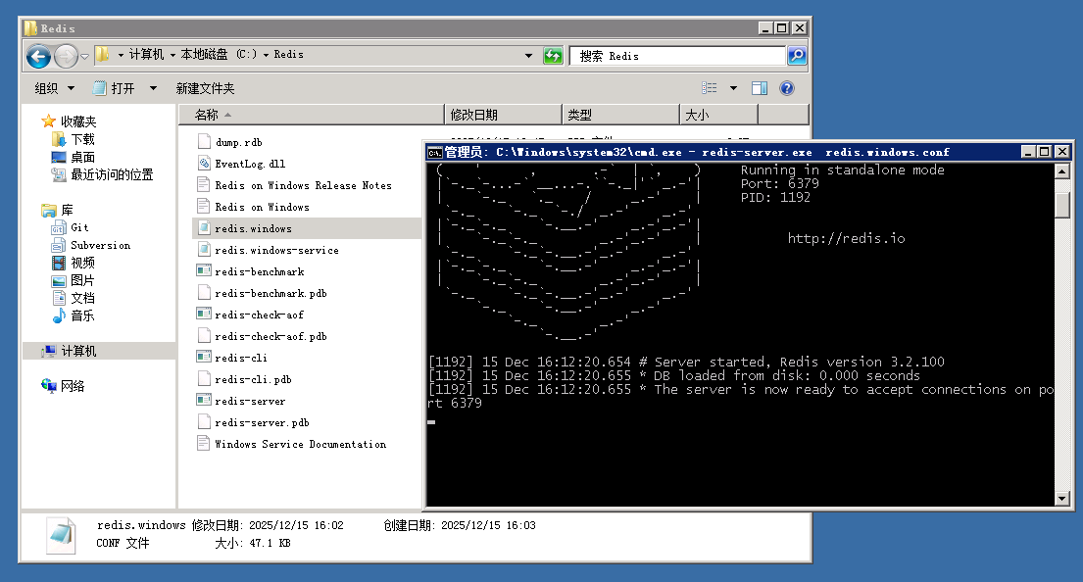Click the Forward navigation arrow in Explorer
Viewport: 1083px width, 582px height.
pyautogui.click(x=66, y=56)
